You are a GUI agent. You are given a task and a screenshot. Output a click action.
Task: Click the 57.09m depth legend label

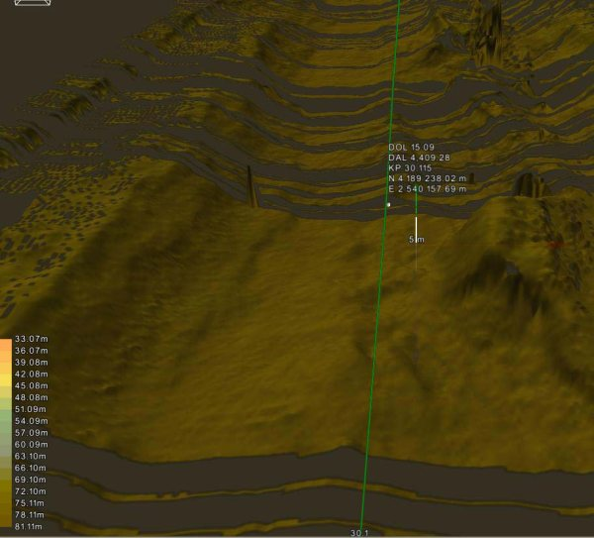click(x=32, y=433)
